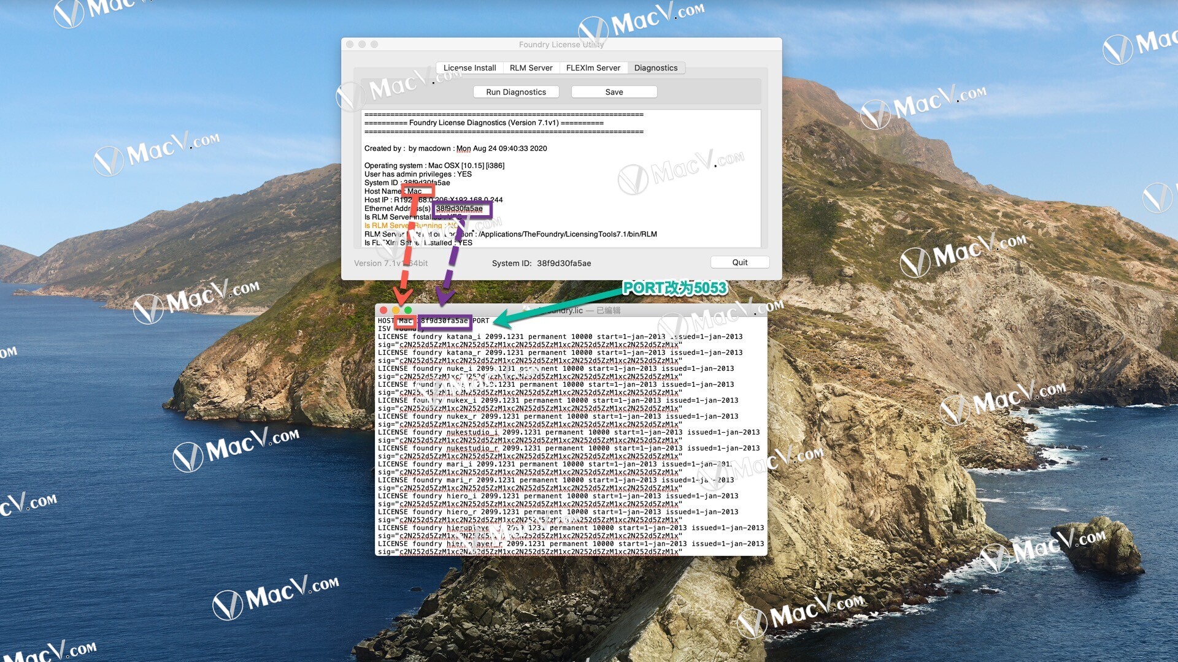Click the Quit button
Viewport: 1178px width, 662px height.
click(740, 262)
